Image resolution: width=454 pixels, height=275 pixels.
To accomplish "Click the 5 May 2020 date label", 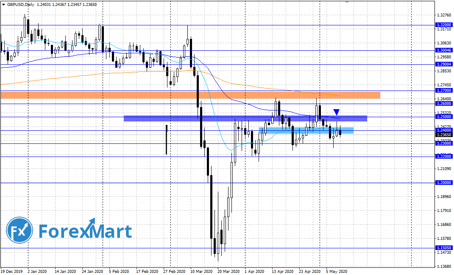I will tap(337, 272).
